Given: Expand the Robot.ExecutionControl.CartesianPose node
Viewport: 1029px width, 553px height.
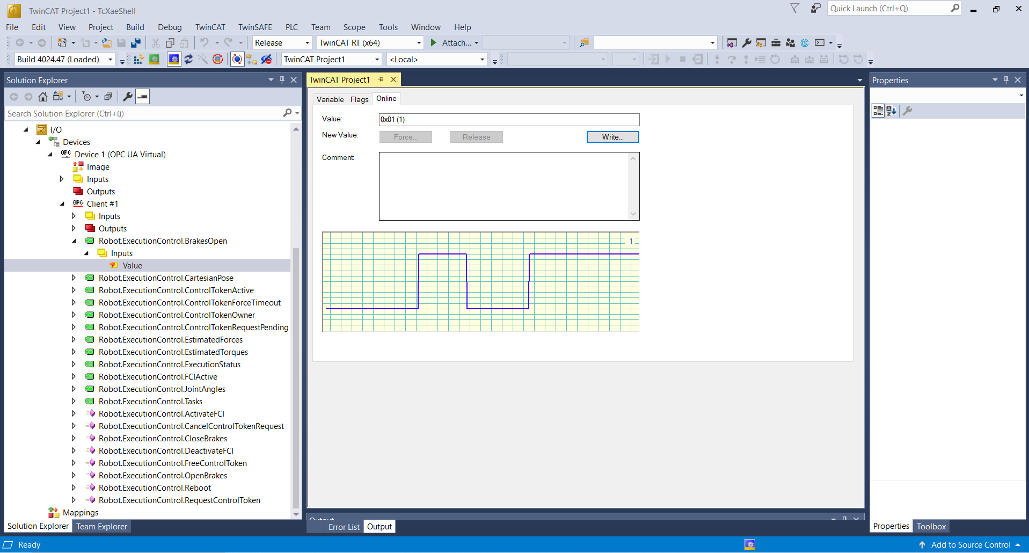Looking at the screenshot, I should tap(74, 278).
